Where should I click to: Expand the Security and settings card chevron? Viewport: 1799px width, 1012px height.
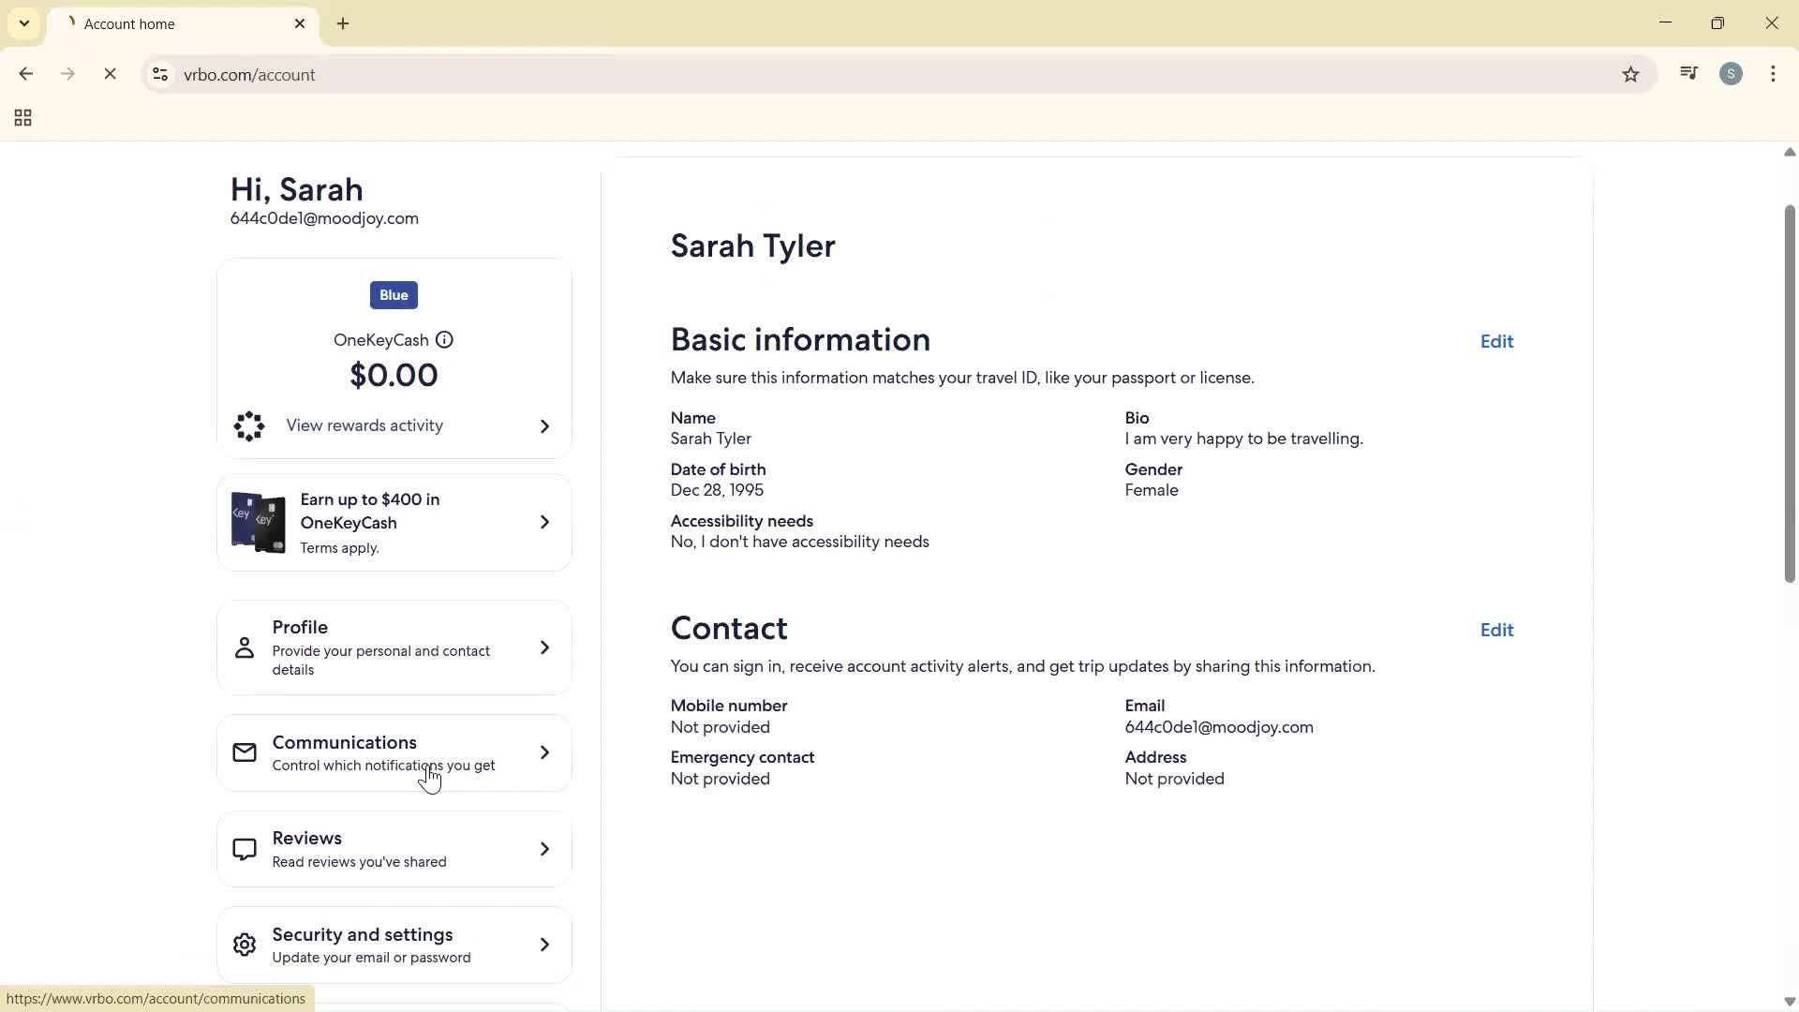click(543, 945)
